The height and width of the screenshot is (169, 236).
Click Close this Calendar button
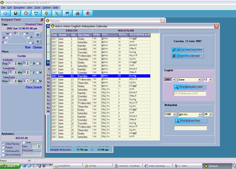click(187, 56)
